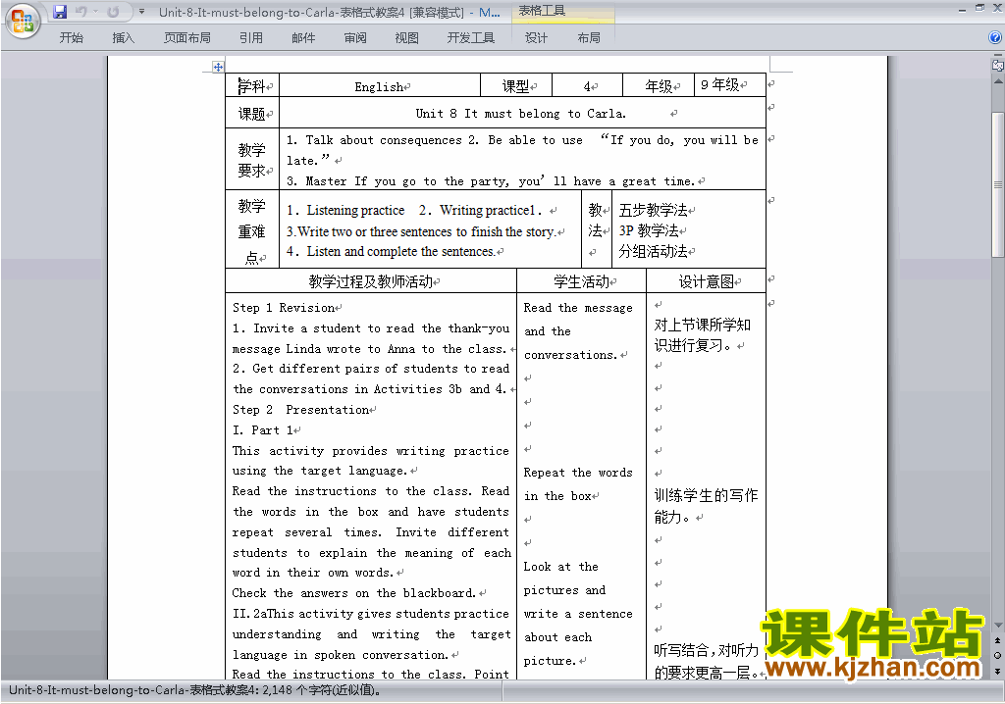Image resolution: width=1005 pixels, height=704 pixels.
Task: Open the table tools 布局 tab
Action: pos(589,38)
